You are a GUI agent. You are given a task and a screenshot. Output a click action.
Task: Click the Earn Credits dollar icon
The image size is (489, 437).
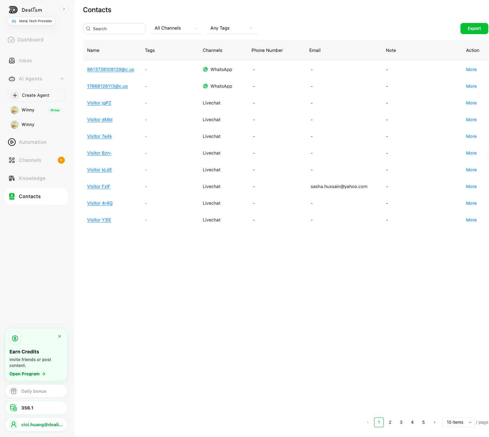[15, 338]
